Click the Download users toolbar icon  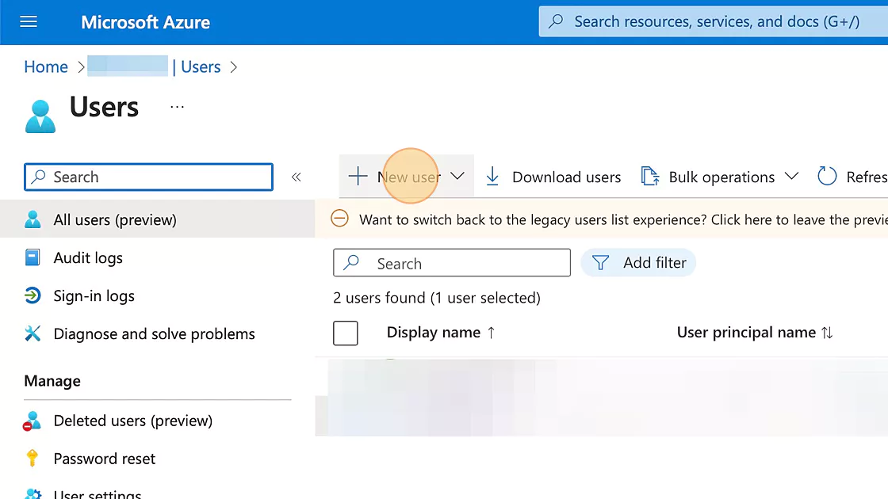[493, 177]
